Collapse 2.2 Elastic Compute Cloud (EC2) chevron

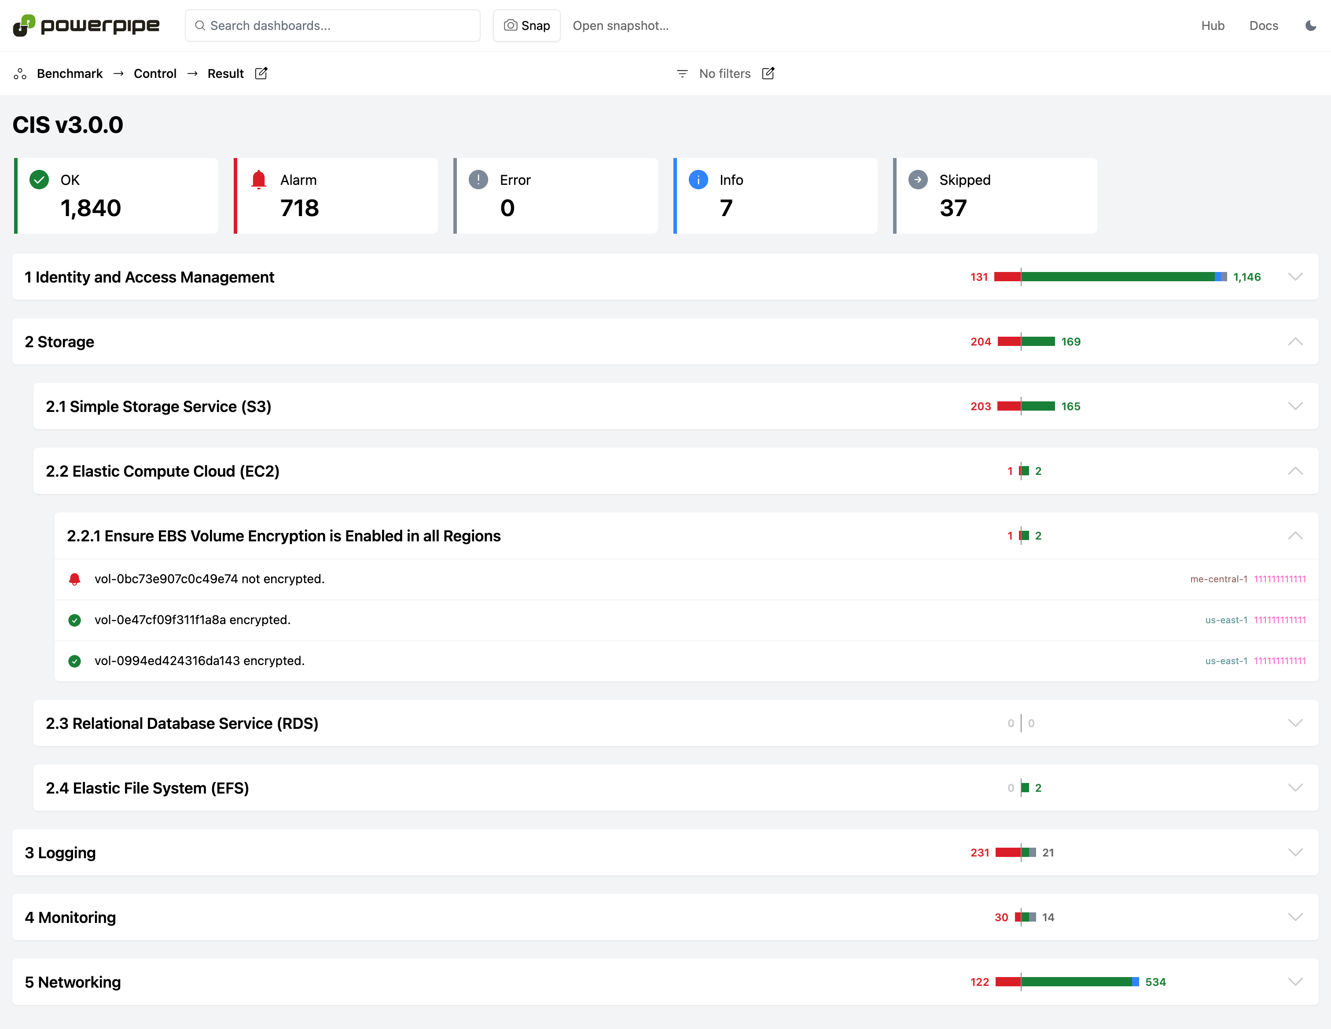click(1295, 471)
